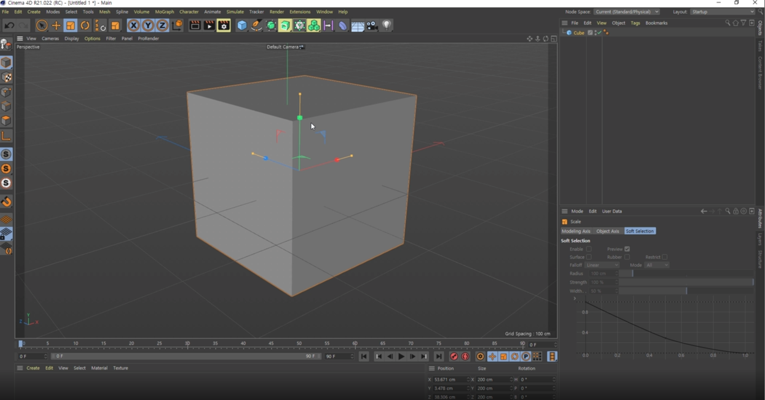
Task: Select the Spline Pen tool
Action: pyautogui.click(x=256, y=26)
